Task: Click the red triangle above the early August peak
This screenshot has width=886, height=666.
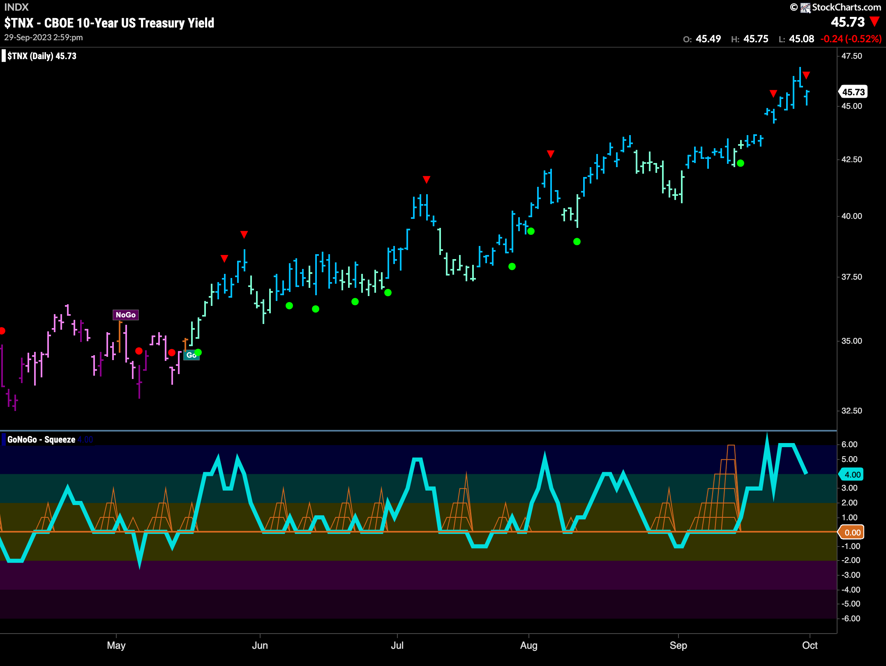Action: 551,154
